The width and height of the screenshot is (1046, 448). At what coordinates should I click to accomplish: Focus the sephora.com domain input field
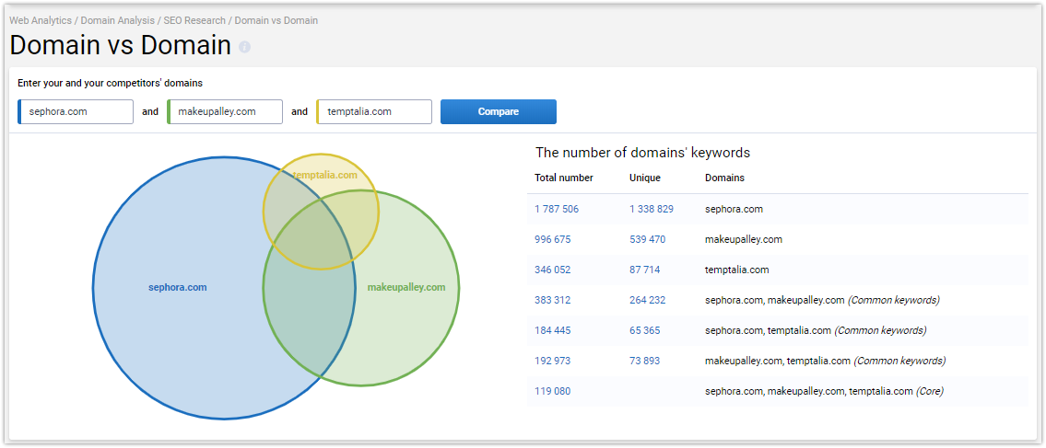coord(76,112)
